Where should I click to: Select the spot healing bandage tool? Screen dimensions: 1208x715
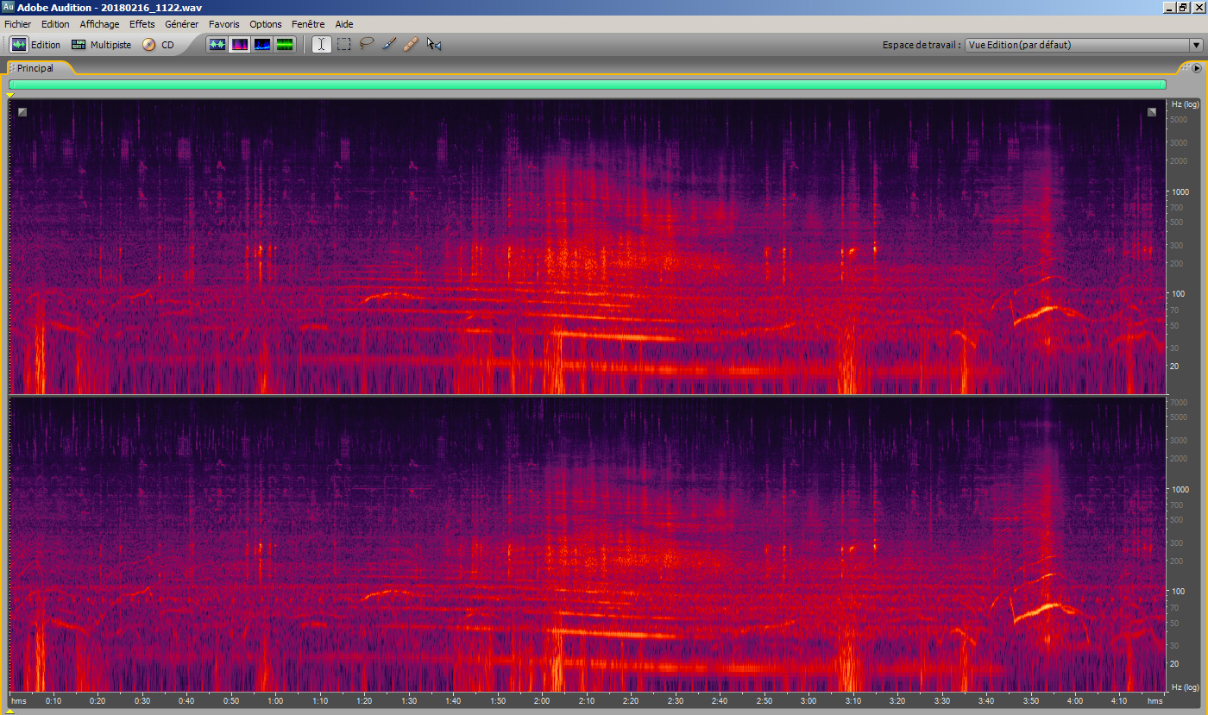pos(411,45)
